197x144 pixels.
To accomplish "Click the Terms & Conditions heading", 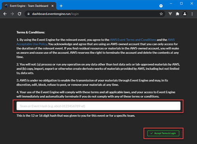I will pyautogui.click(x=31, y=32).
